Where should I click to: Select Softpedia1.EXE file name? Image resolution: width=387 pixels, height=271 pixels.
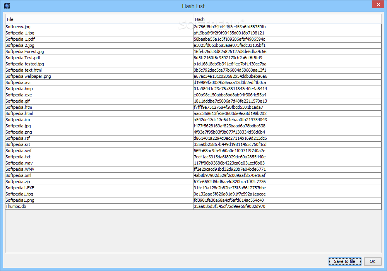pyautogui.click(x=20, y=188)
